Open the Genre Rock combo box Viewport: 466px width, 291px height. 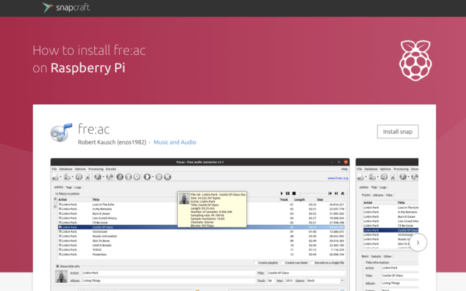pos(326,281)
